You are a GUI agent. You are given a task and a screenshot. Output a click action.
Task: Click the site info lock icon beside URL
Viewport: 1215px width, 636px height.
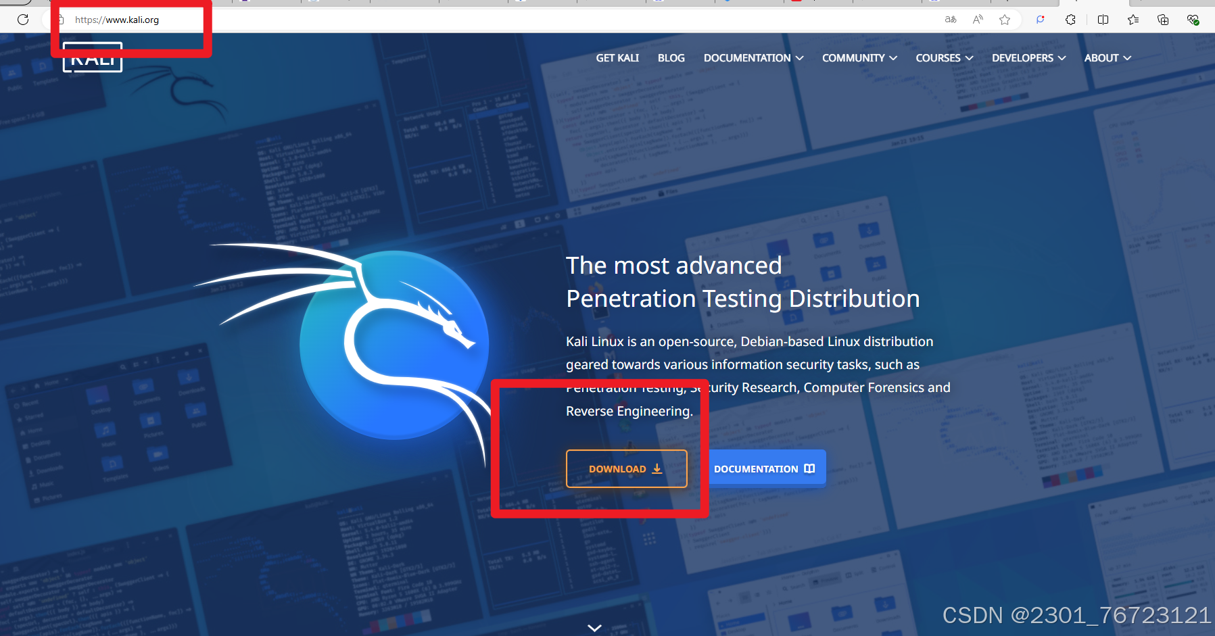[x=60, y=20]
